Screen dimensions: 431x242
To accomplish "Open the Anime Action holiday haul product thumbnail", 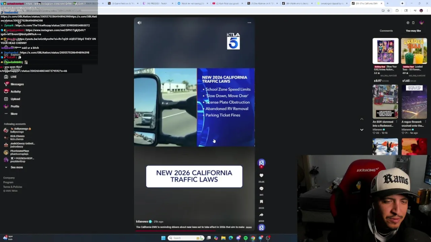I will tap(385, 51).
